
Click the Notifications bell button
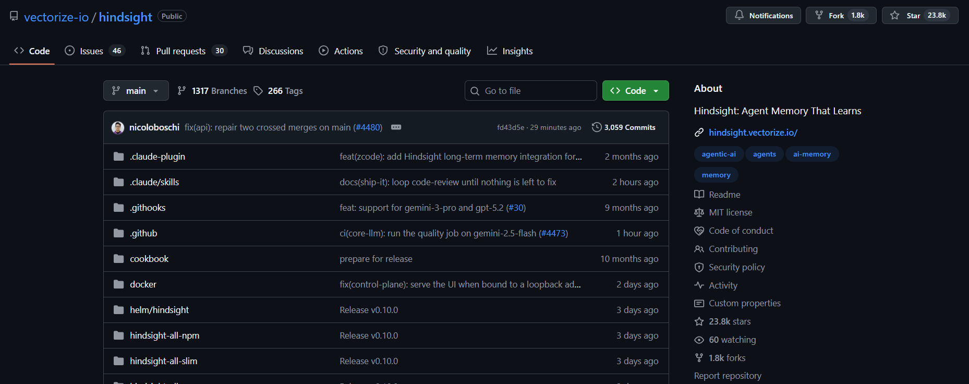click(x=763, y=16)
